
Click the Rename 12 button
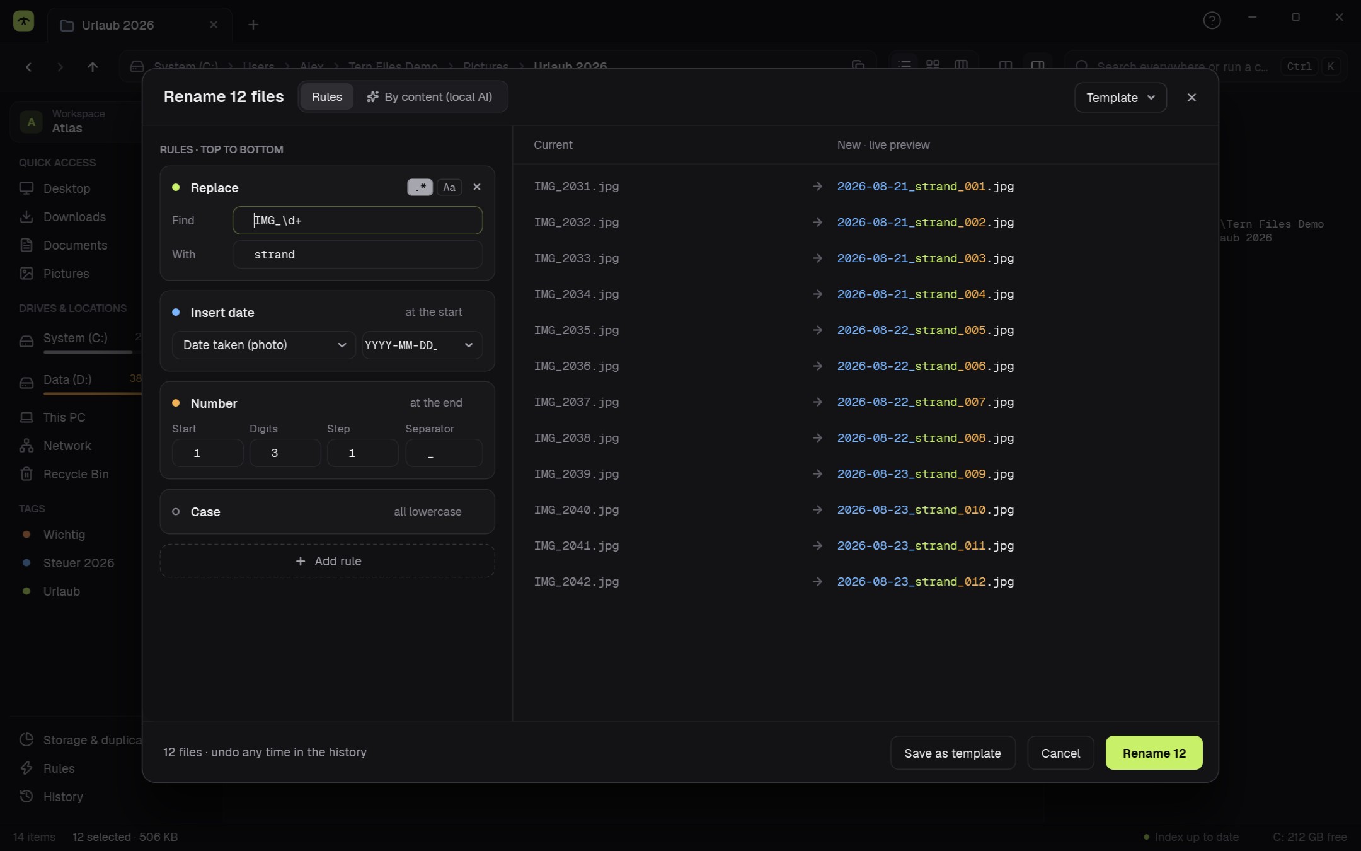point(1154,753)
